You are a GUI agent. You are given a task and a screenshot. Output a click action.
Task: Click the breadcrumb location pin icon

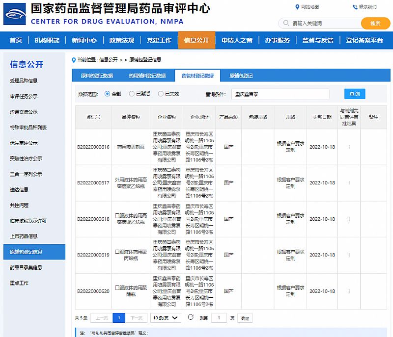[74, 60]
